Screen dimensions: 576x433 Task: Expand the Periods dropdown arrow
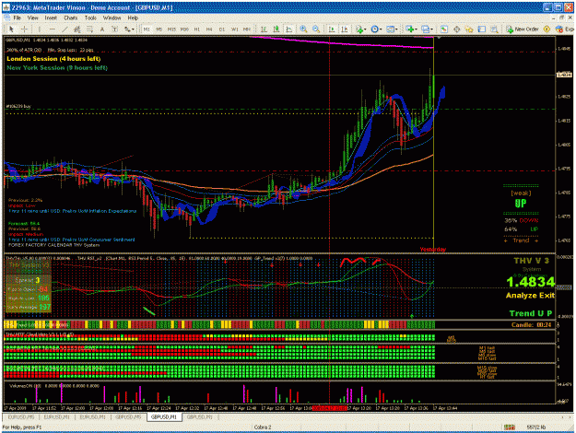pos(381,29)
